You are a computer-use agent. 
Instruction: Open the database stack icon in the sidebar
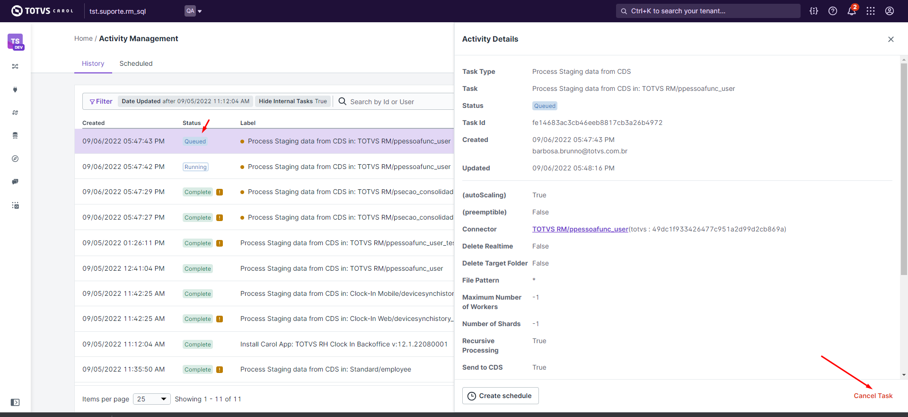point(15,135)
